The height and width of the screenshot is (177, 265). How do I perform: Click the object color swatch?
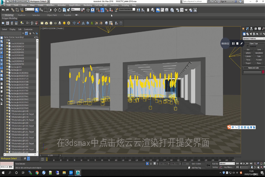coord(263,72)
